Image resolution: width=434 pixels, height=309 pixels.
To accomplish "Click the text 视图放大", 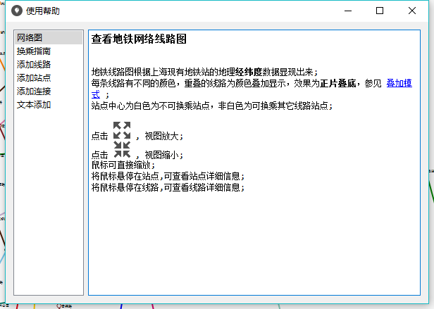I will (161, 136).
